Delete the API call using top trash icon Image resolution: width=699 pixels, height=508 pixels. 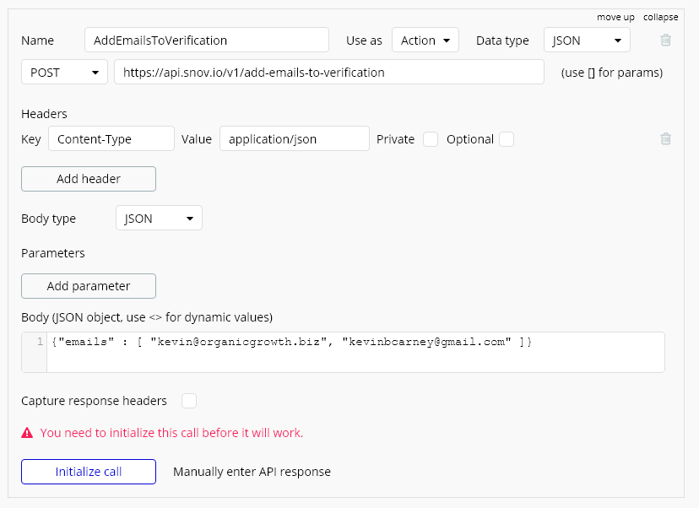[x=665, y=41]
